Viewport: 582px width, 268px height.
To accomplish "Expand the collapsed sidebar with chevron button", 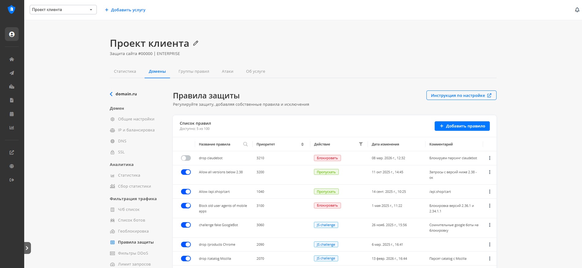I will click(27, 248).
